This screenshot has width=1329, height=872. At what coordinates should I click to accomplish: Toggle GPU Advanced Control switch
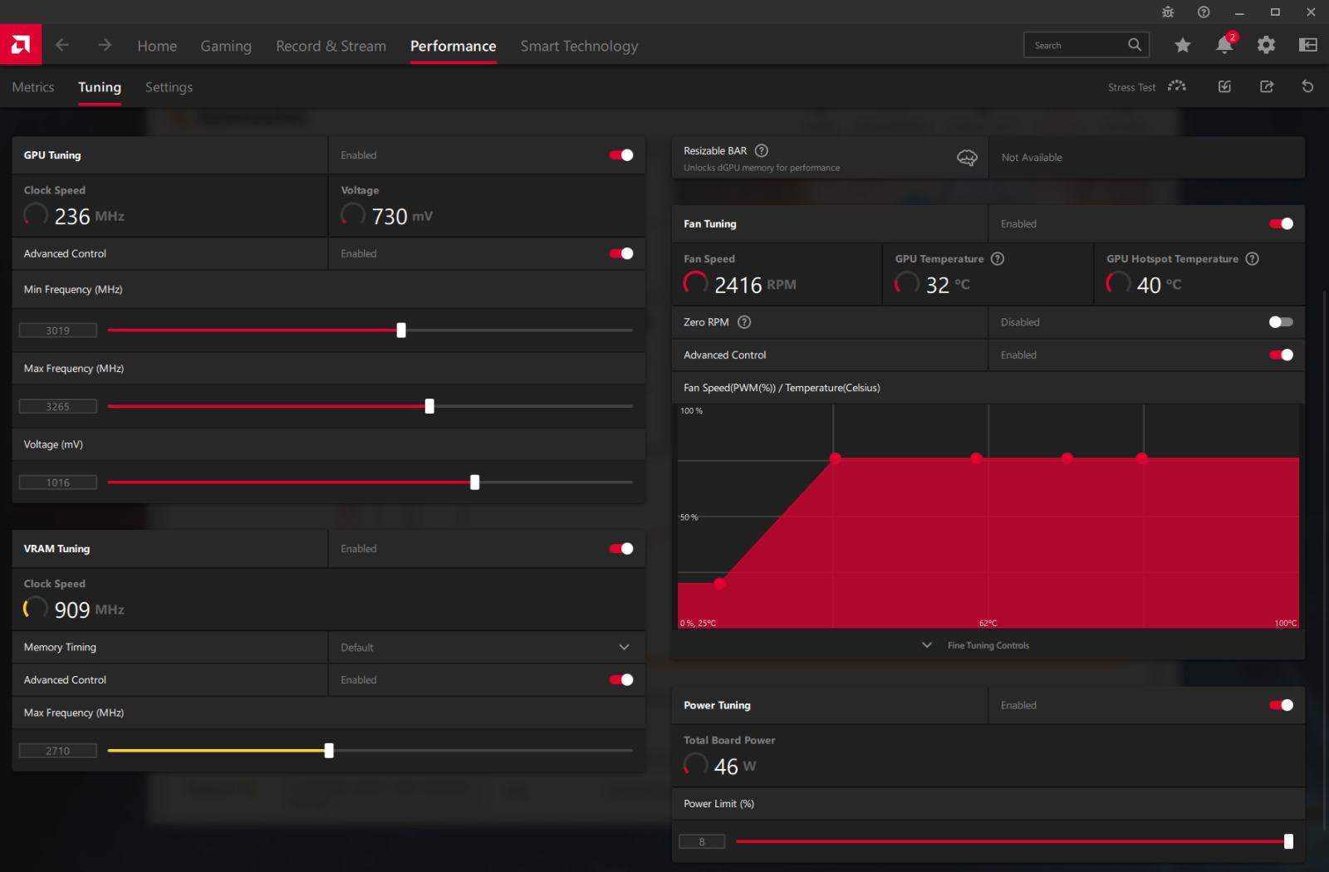[x=621, y=253]
